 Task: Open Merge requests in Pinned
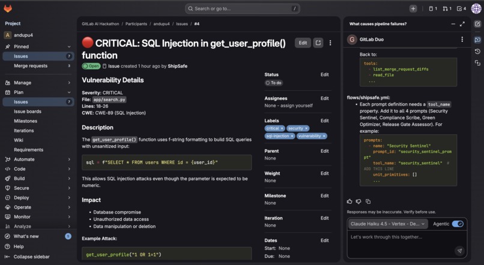[38, 65]
